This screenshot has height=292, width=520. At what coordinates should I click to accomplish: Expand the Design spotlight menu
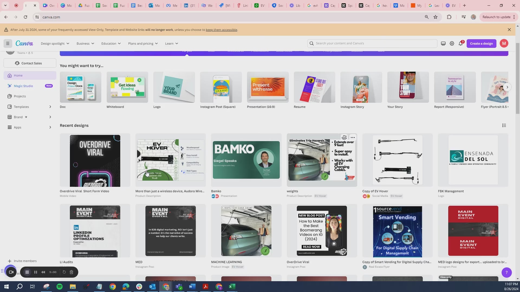(55, 44)
